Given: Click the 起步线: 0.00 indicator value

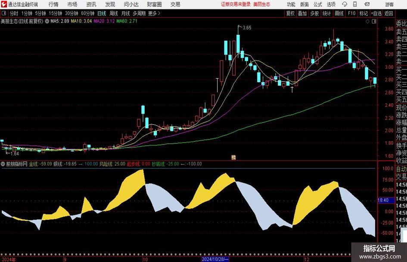Looking at the screenshot, I should click(139, 164).
